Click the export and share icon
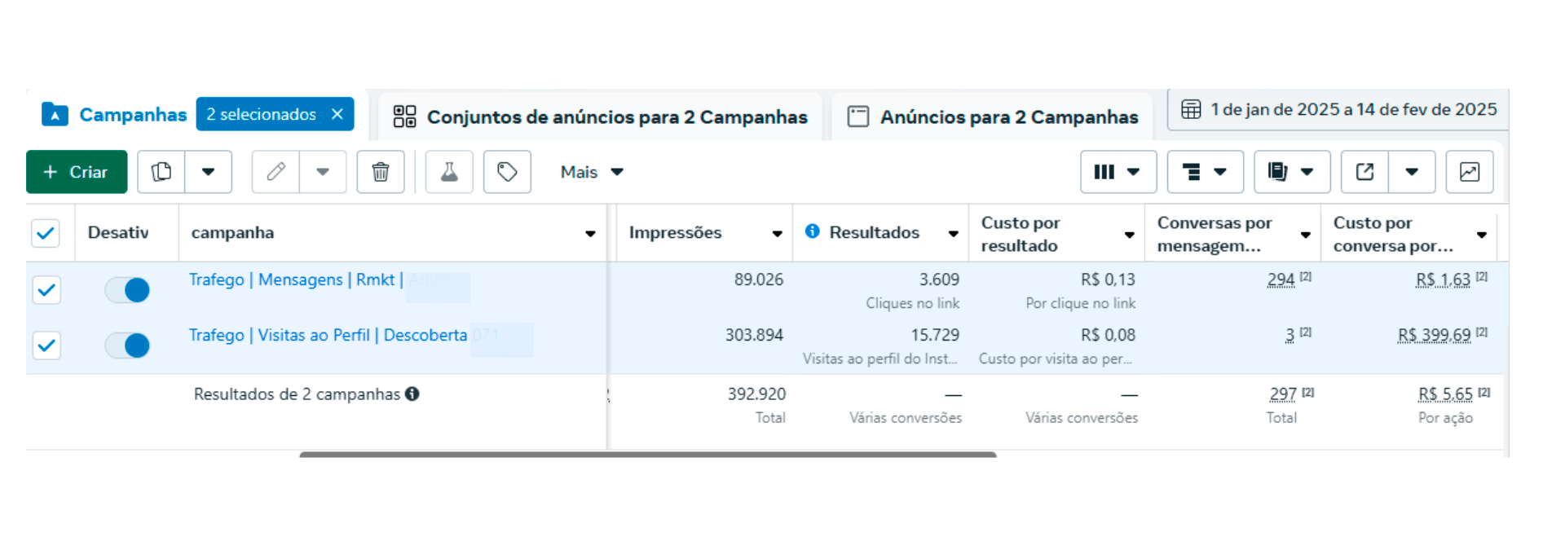Screen dimensions: 1565x541 [1366, 172]
